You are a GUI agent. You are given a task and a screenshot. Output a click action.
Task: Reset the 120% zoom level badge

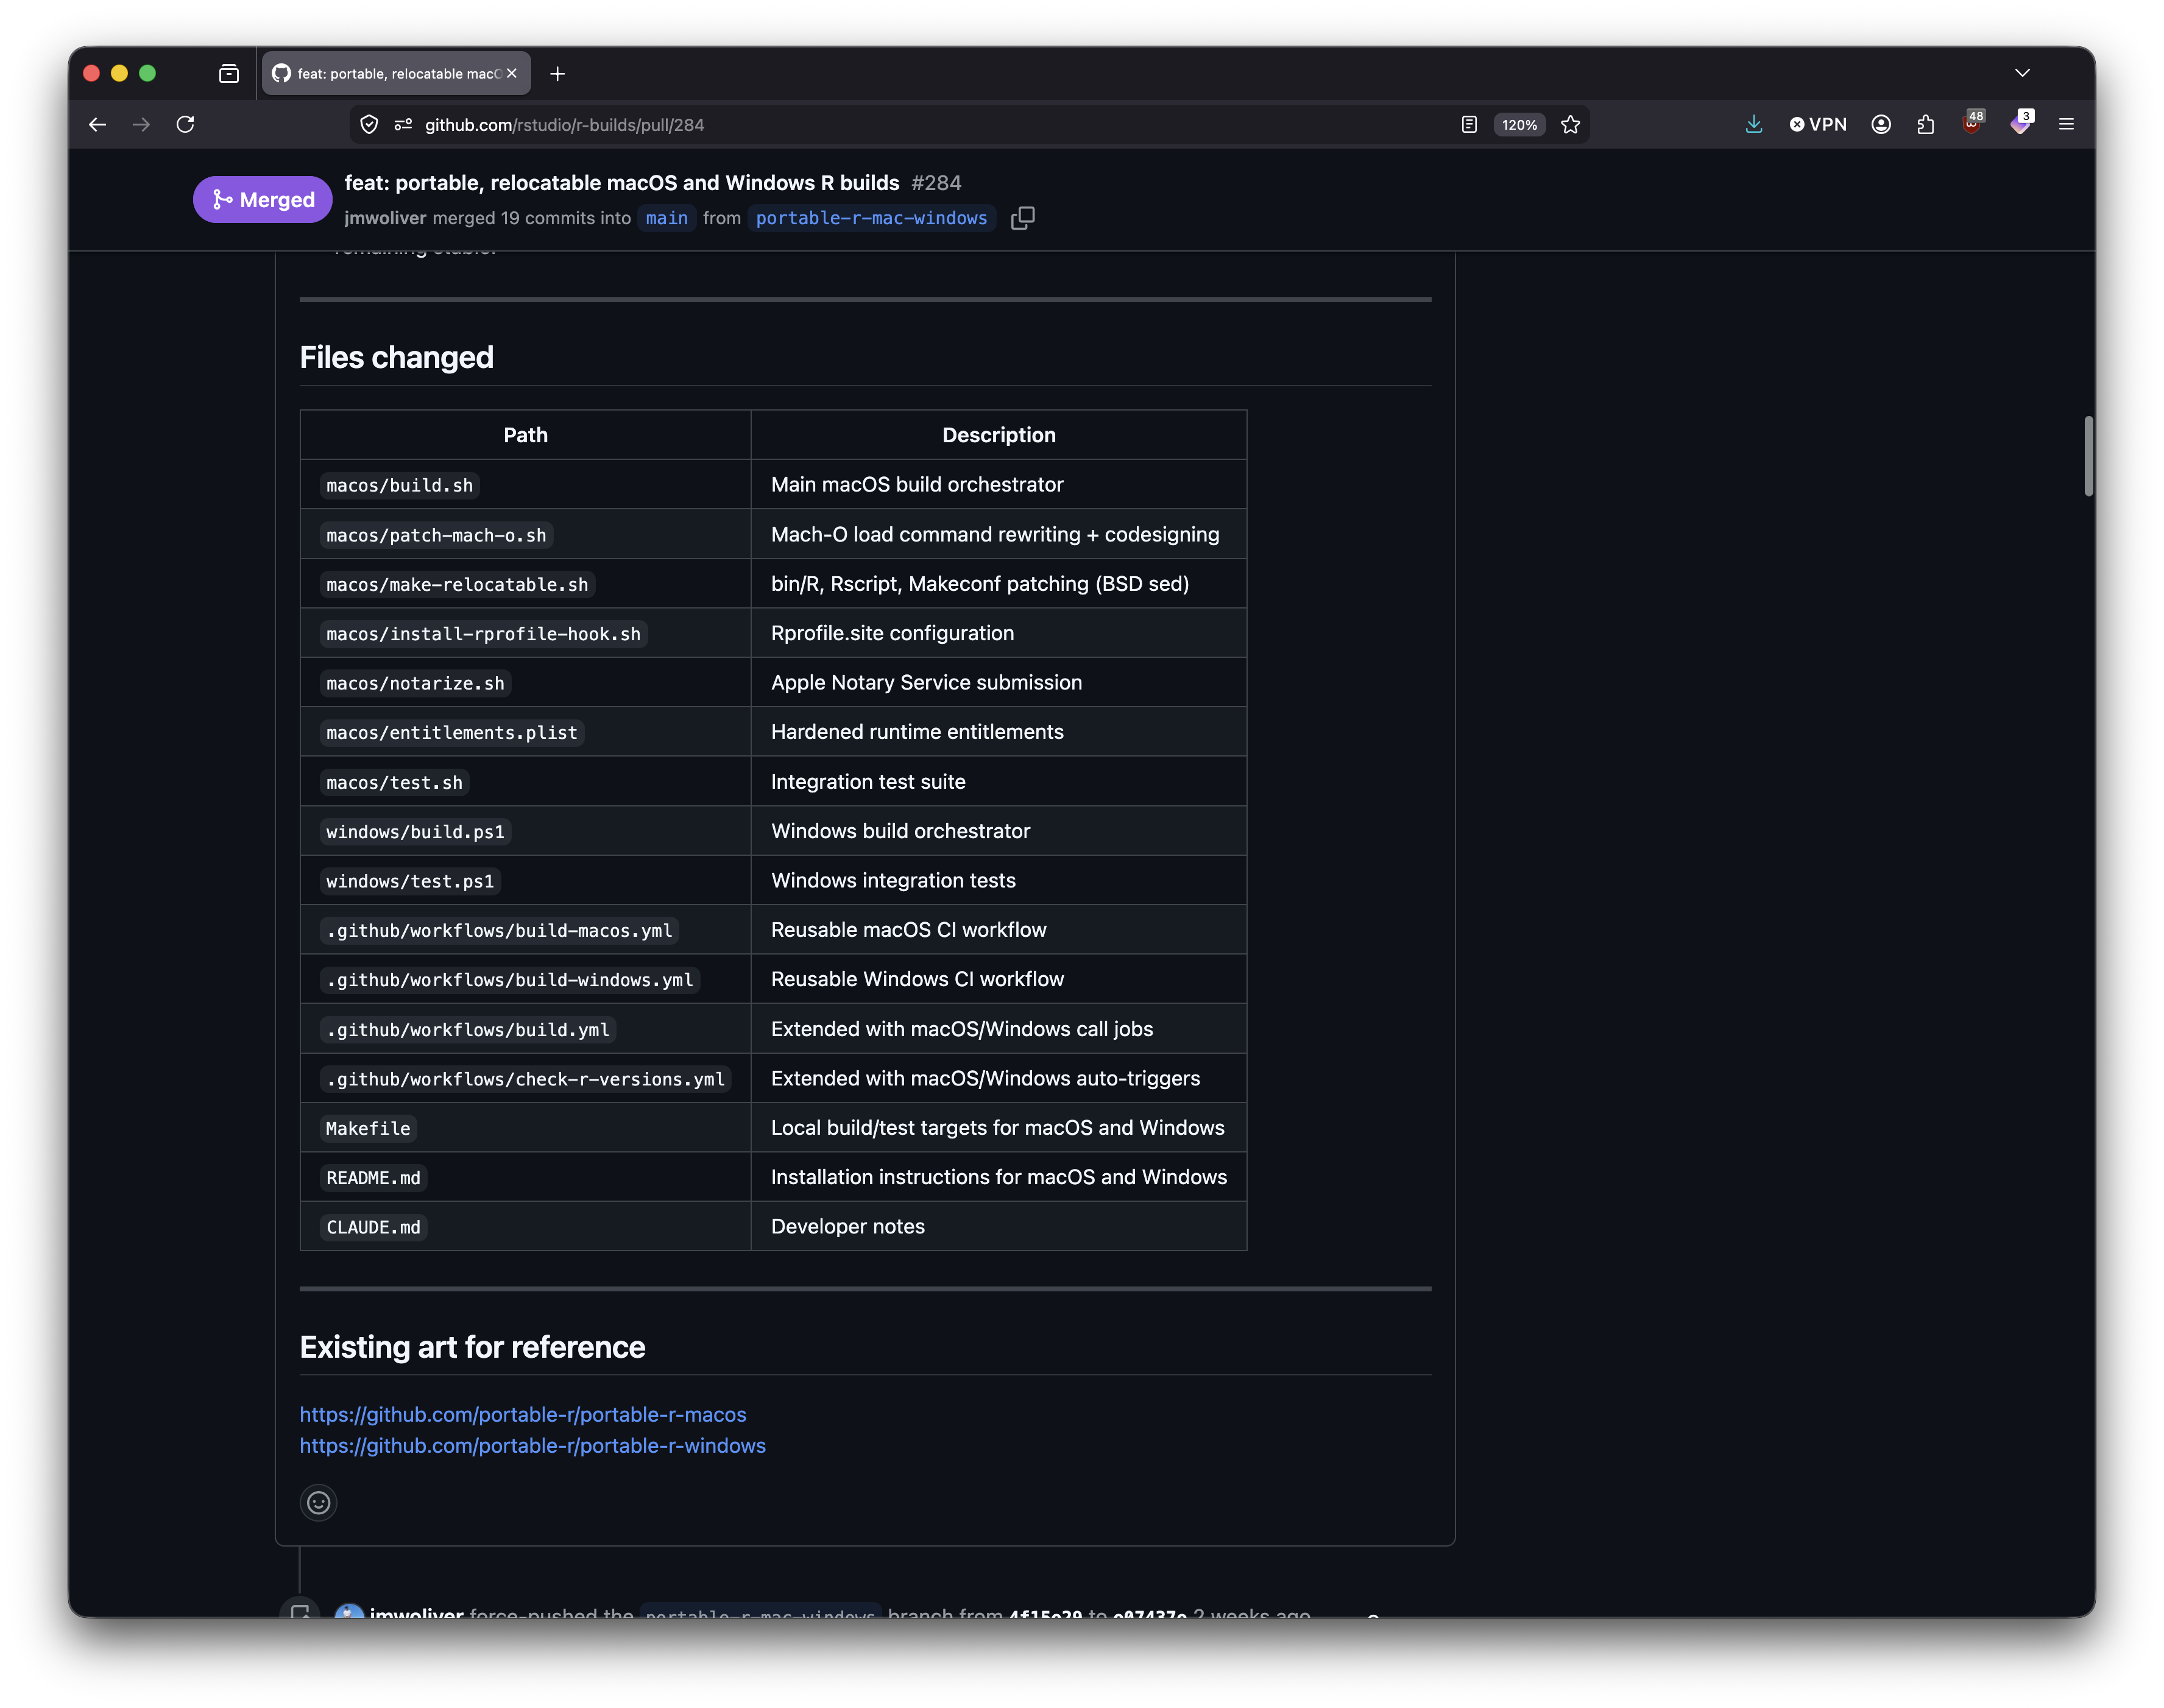point(1519,125)
